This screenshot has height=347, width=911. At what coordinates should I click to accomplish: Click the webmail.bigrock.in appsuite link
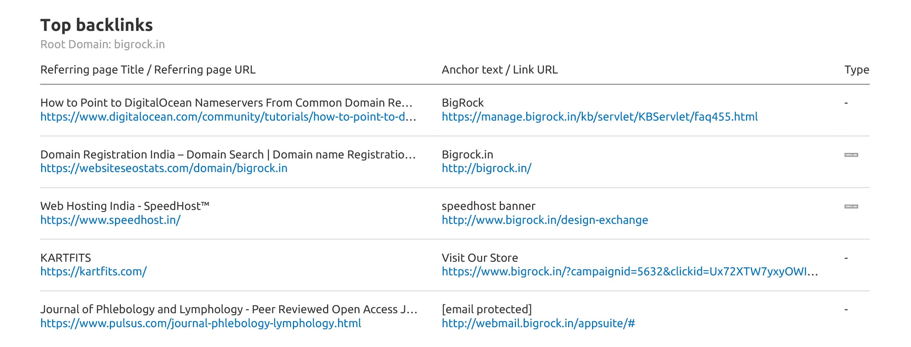coord(538,323)
